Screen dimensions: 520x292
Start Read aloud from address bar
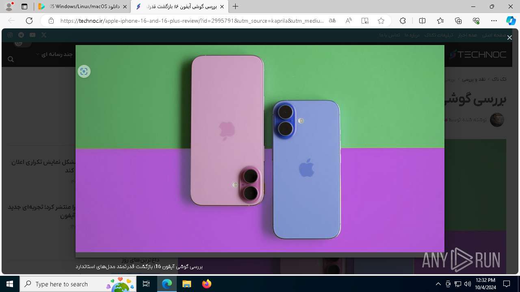pos(349,21)
